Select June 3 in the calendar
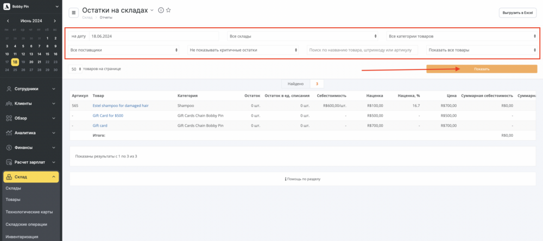This screenshot has height=241, width=543. tap(7, 46)
